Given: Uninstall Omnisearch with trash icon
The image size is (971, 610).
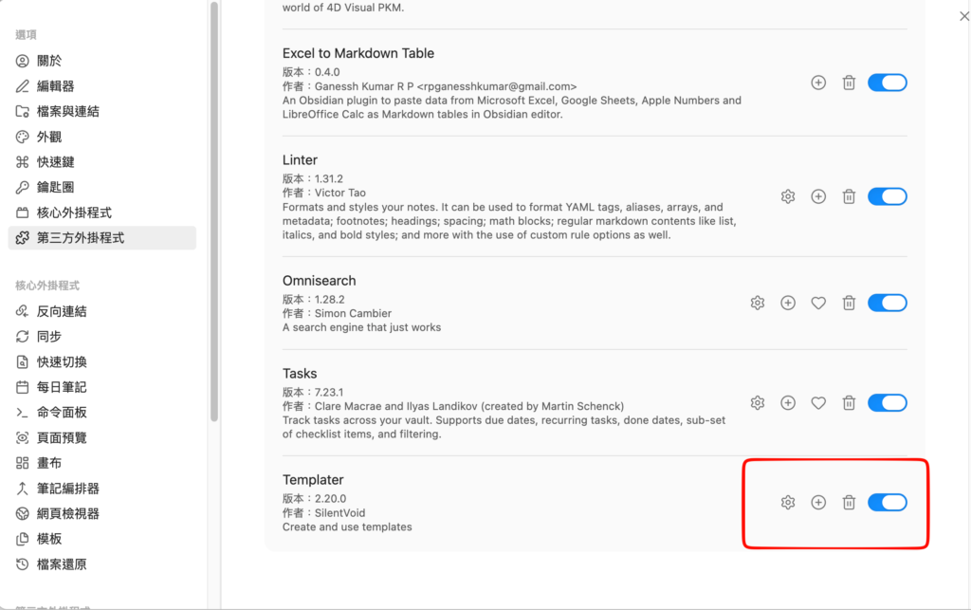Looking at the screenshot, I should [x=849, y=303].
